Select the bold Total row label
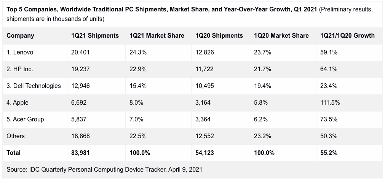The height and width of the screenshot is (180, 385). (14, 153)
